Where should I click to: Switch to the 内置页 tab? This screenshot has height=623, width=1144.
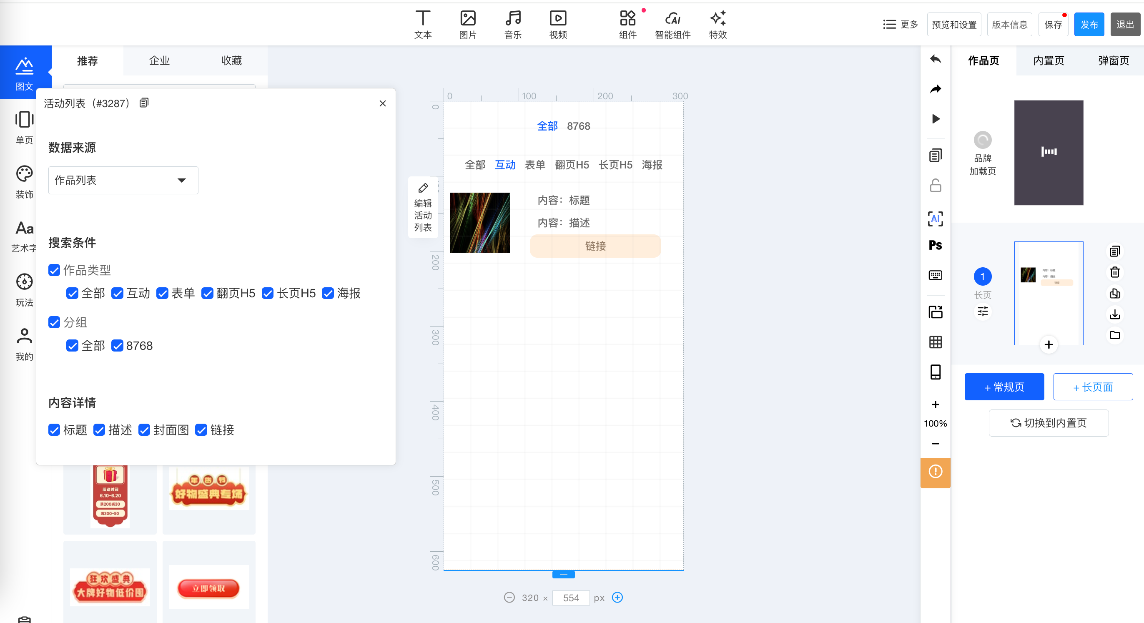point(1049,60)
